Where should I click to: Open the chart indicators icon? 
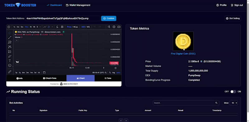57,27
